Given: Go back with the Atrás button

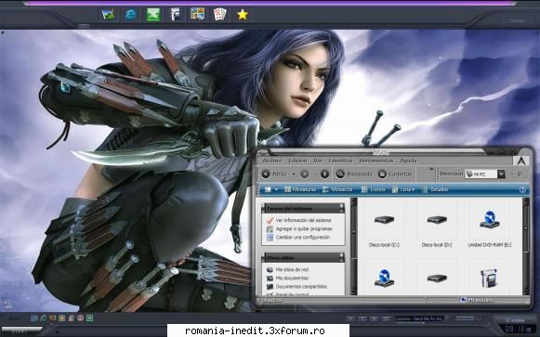Looking at the screenshot, I should [x=274, y=174].
